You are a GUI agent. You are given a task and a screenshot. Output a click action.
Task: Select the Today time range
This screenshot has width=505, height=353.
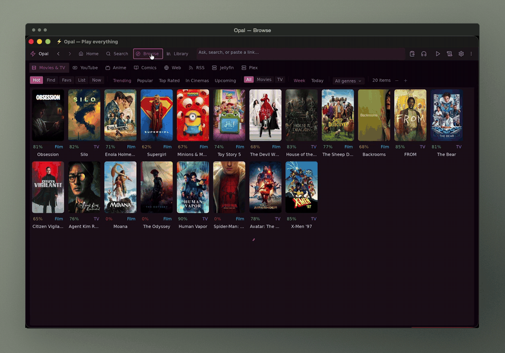[317, 81]
